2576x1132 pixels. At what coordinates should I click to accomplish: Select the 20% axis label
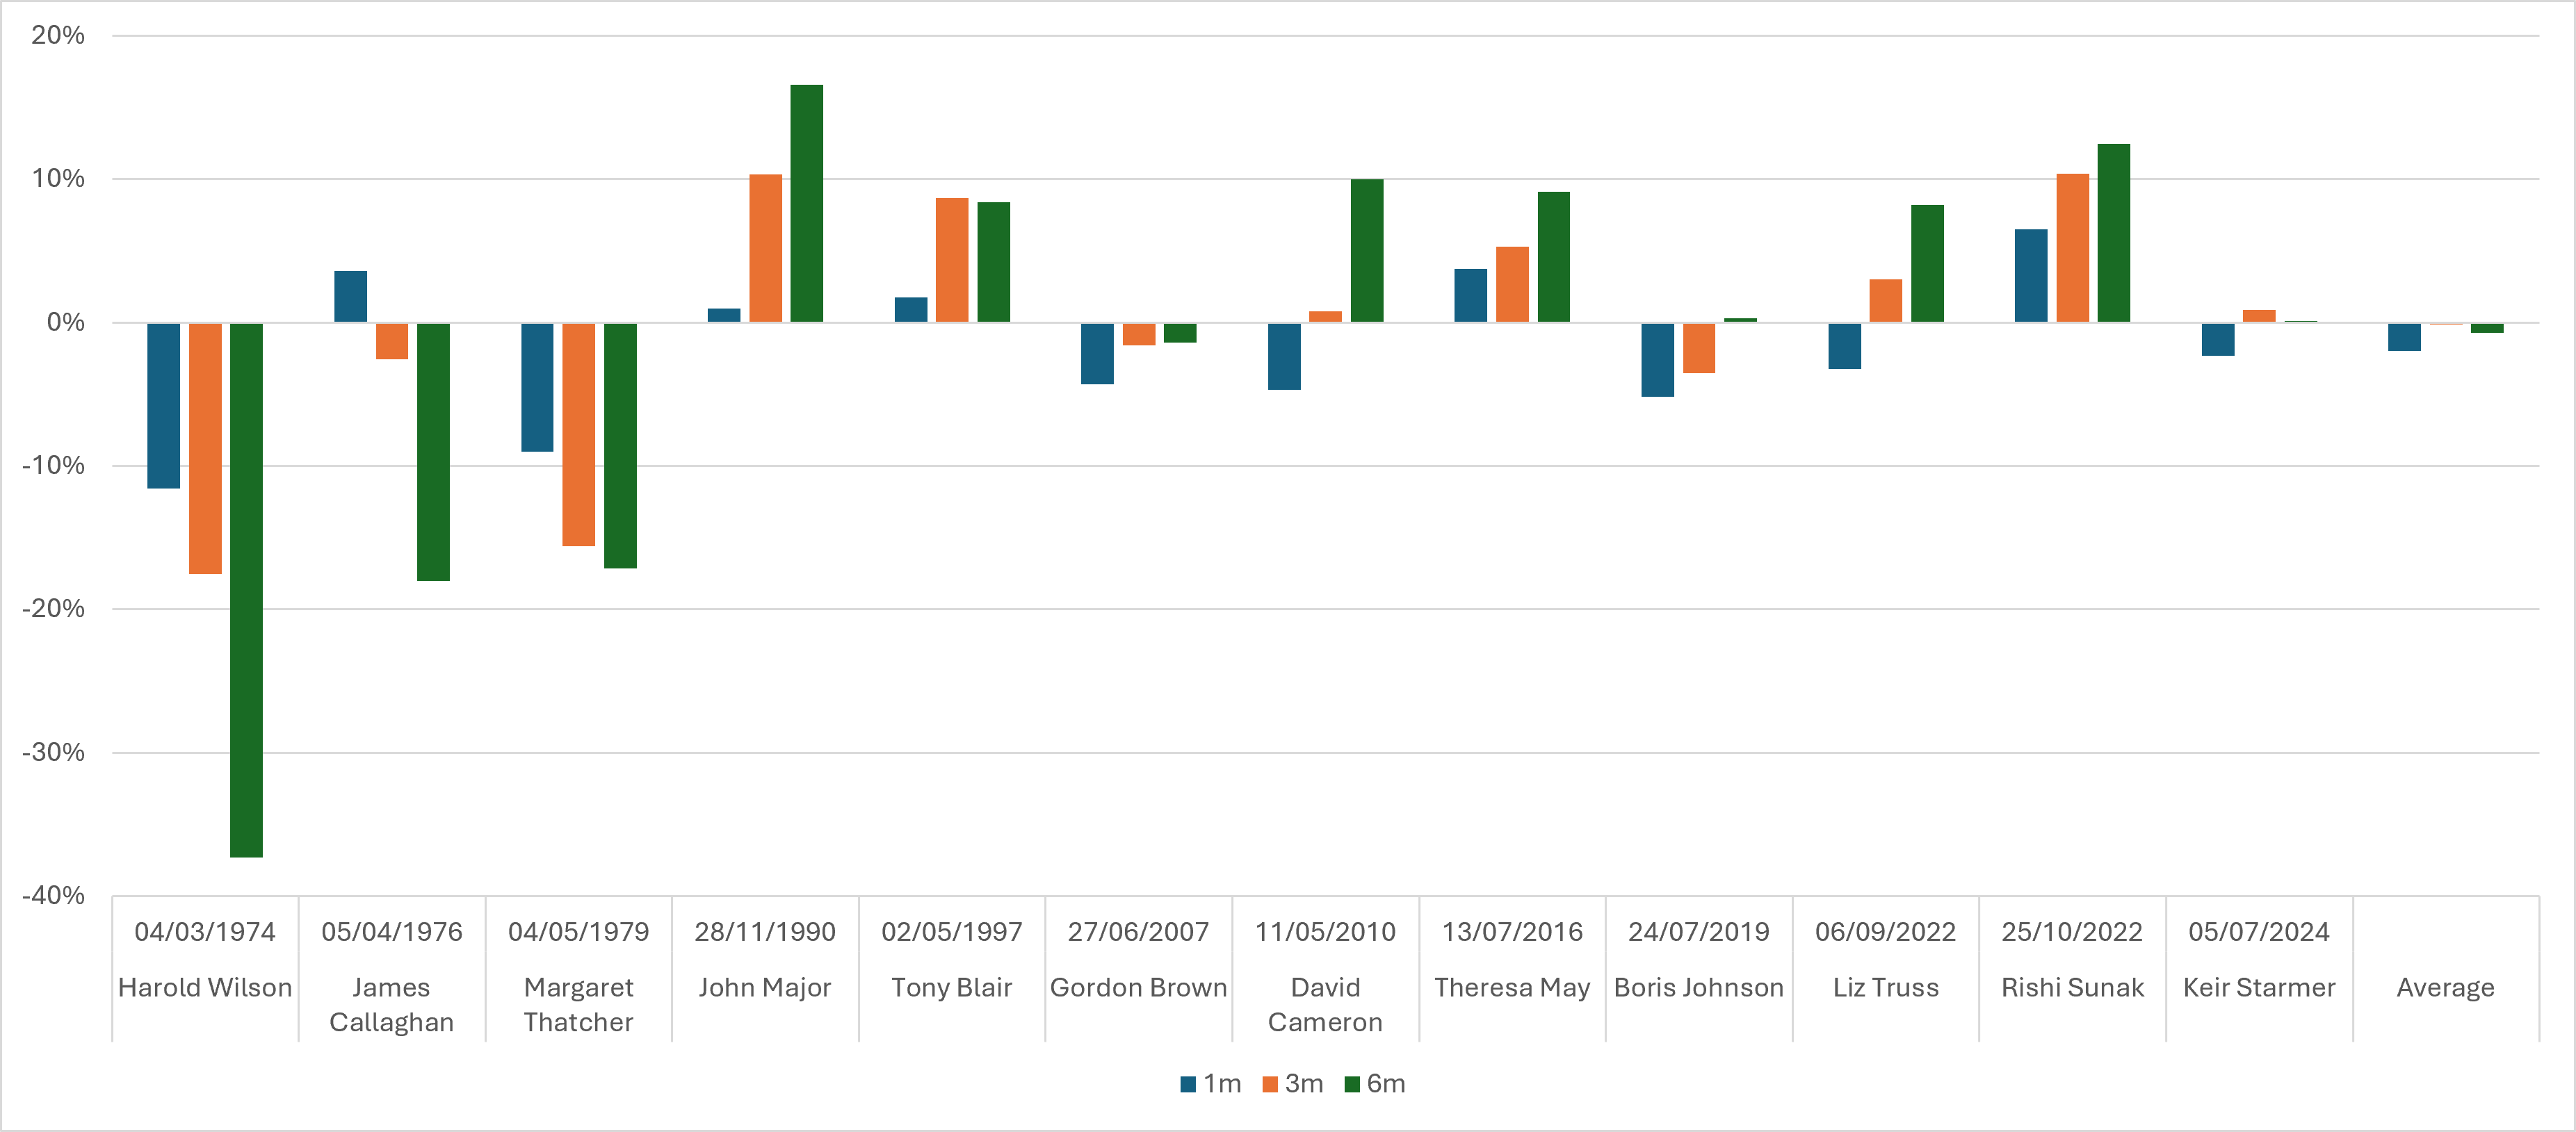(x=58, y=35)
